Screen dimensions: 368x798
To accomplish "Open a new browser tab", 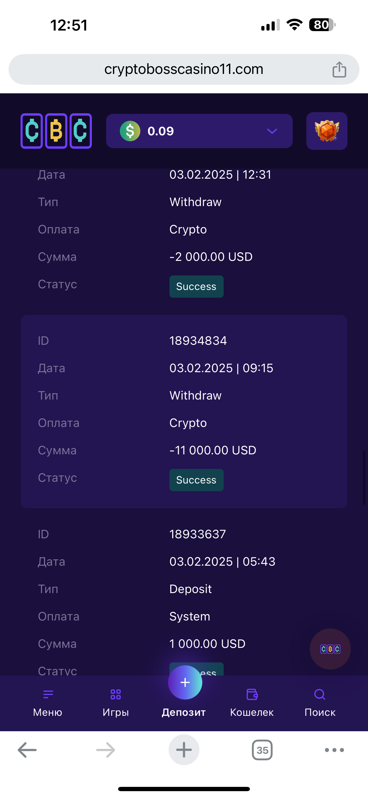I will [184, 750].
